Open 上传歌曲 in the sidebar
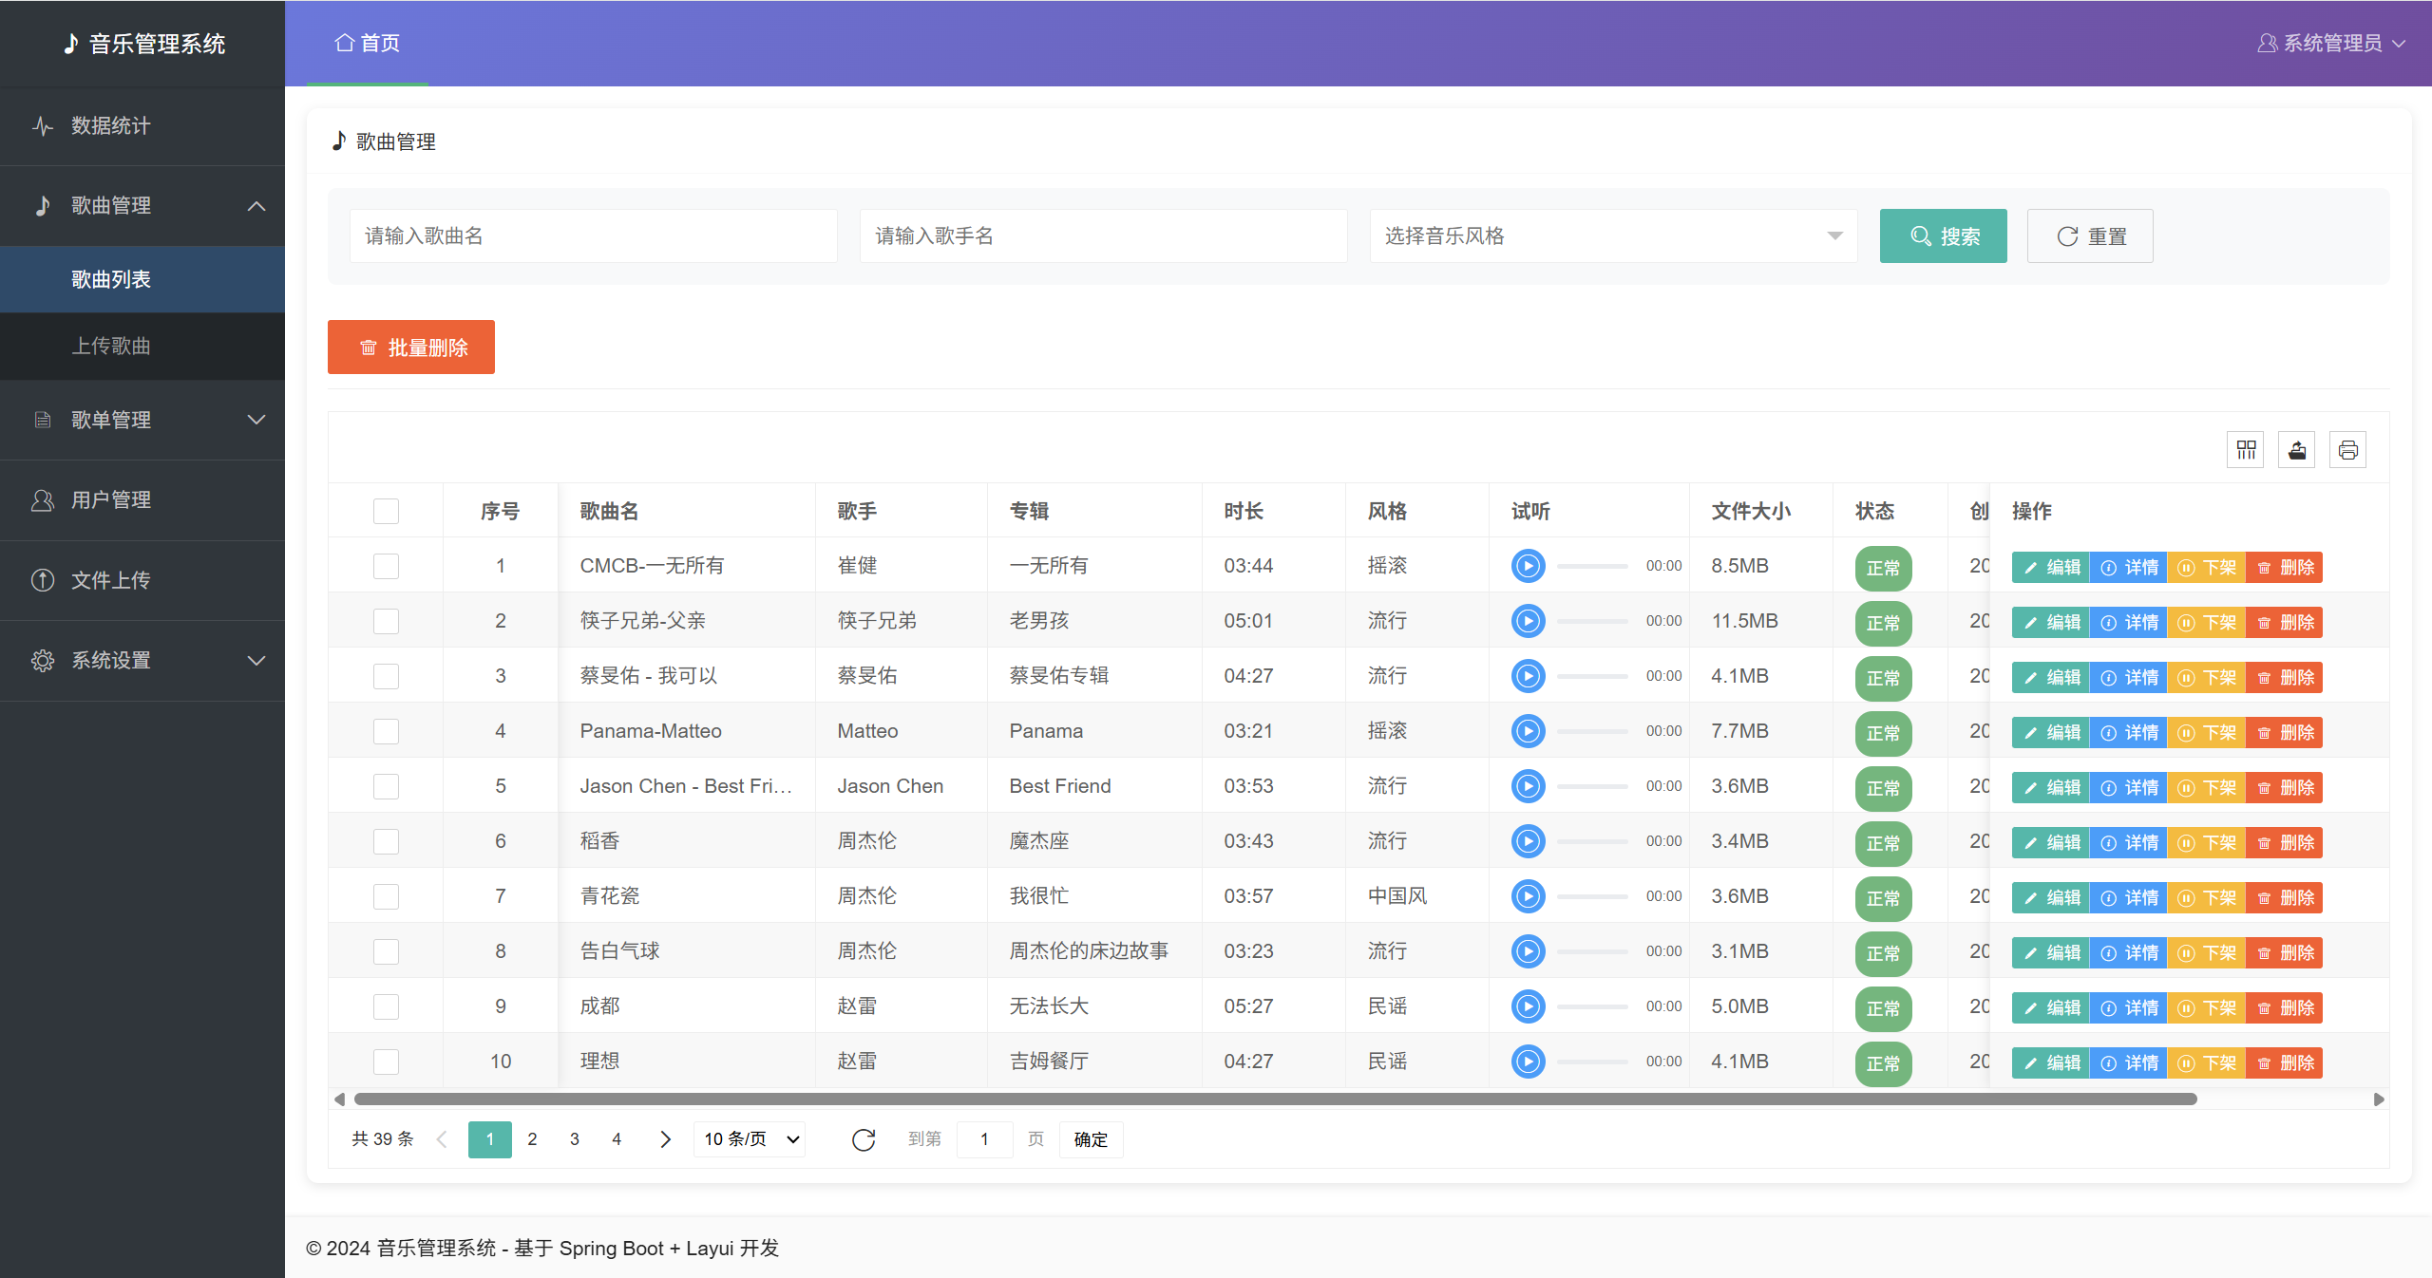This screenshot has height=1278, width=2432. pyautogui.click(x=111, y=346)
